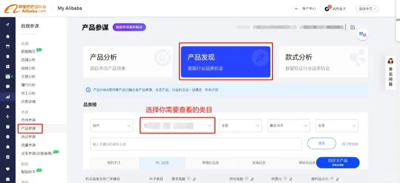This screenshot has height=183, width=400.
Task: Open the first 全部 dropdown next to category
Action: (x=240, y=125)
